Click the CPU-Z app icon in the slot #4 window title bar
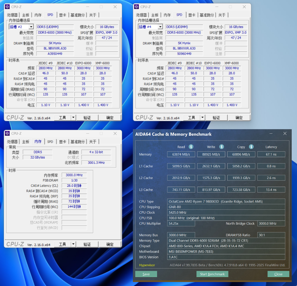Image resolution: width=297 pixels, height=286 pixels. [136, 7]
